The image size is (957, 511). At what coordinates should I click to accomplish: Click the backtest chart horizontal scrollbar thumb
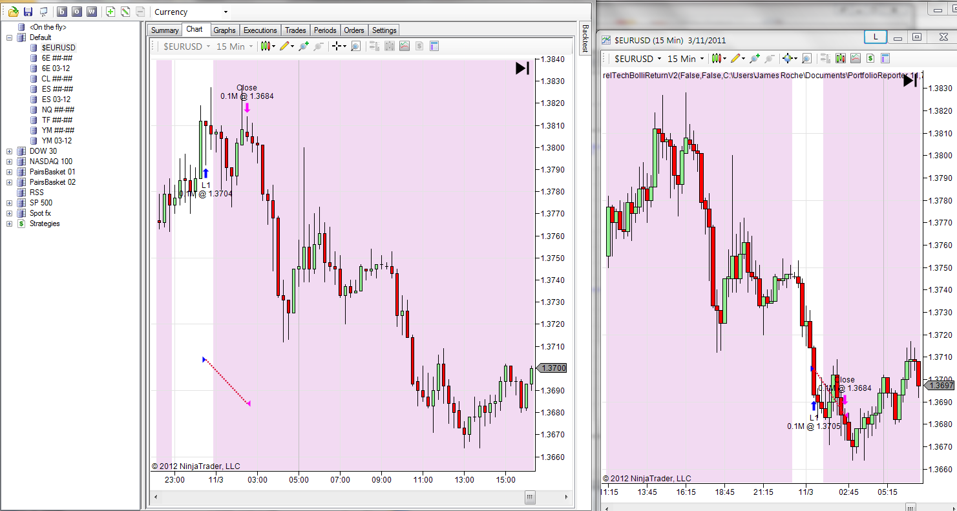[530, 497]
